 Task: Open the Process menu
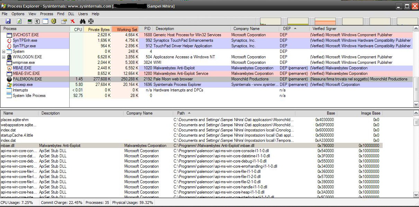pos(47,14)
